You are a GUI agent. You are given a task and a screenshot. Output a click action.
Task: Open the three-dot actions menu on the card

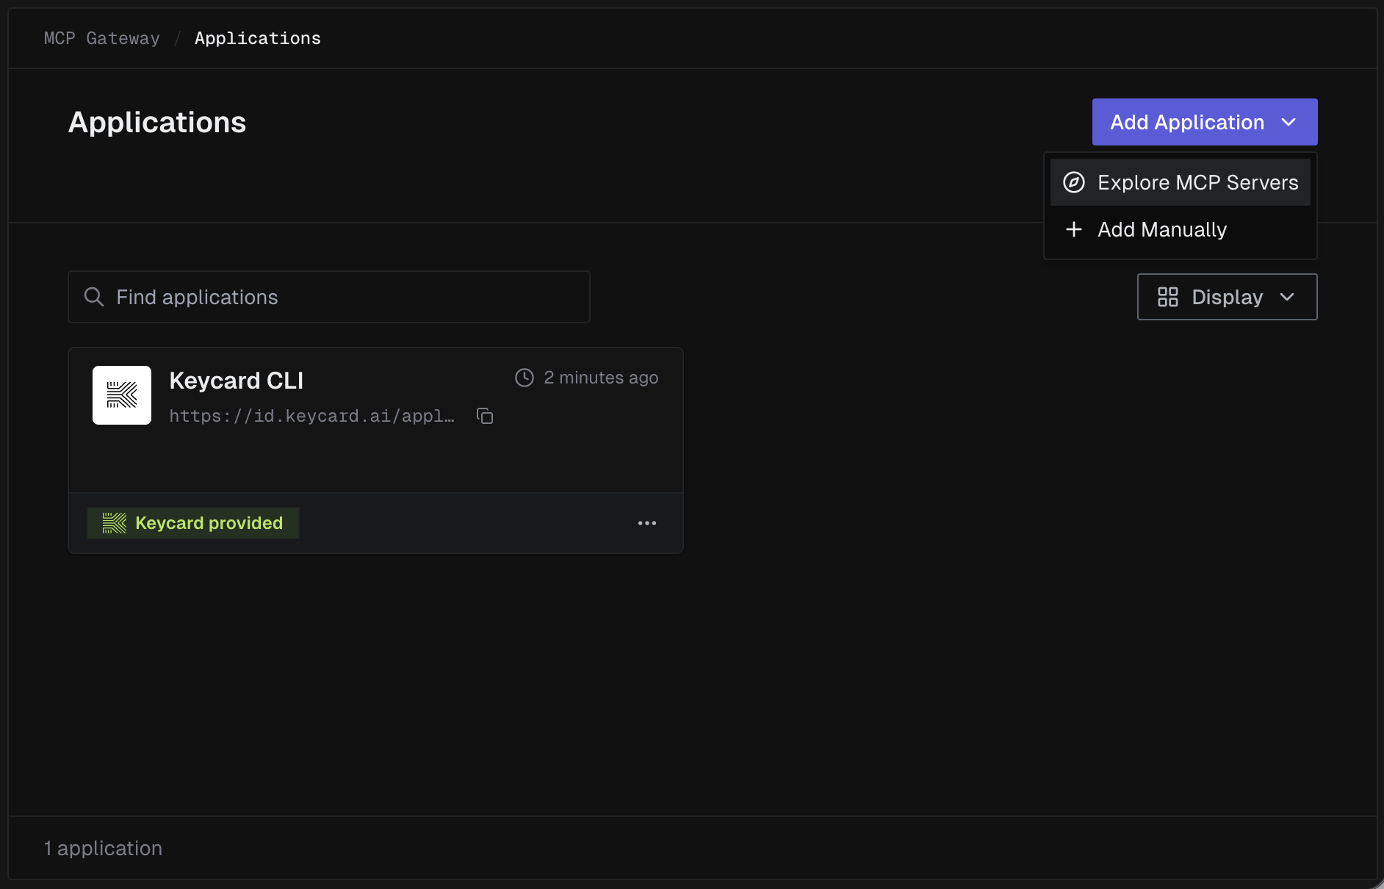click(647, 522)
